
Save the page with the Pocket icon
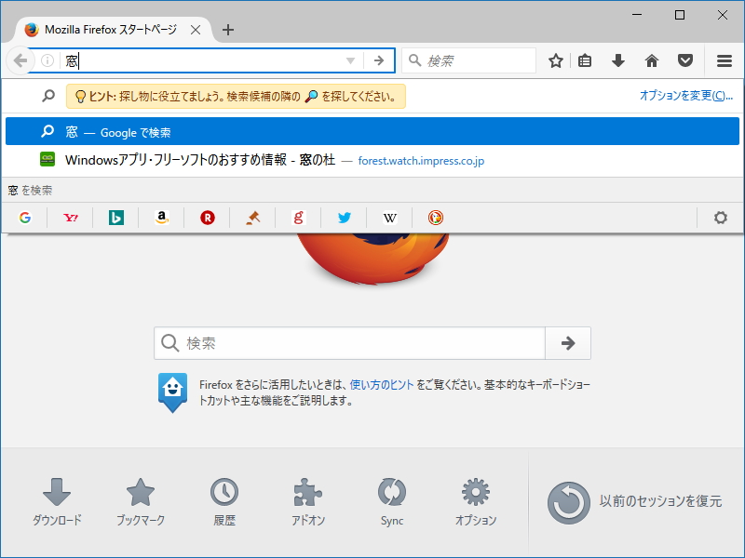(685, 60)
